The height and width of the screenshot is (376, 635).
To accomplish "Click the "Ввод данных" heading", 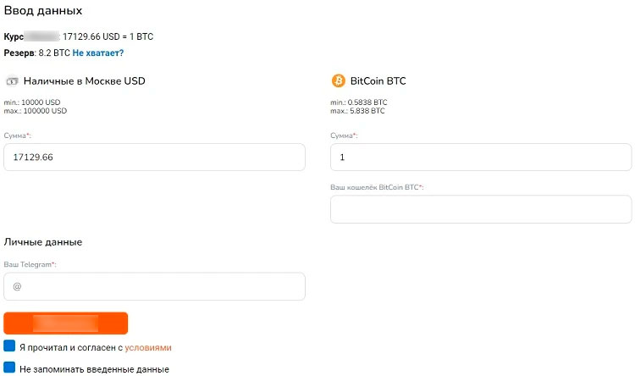I will 43,12.
